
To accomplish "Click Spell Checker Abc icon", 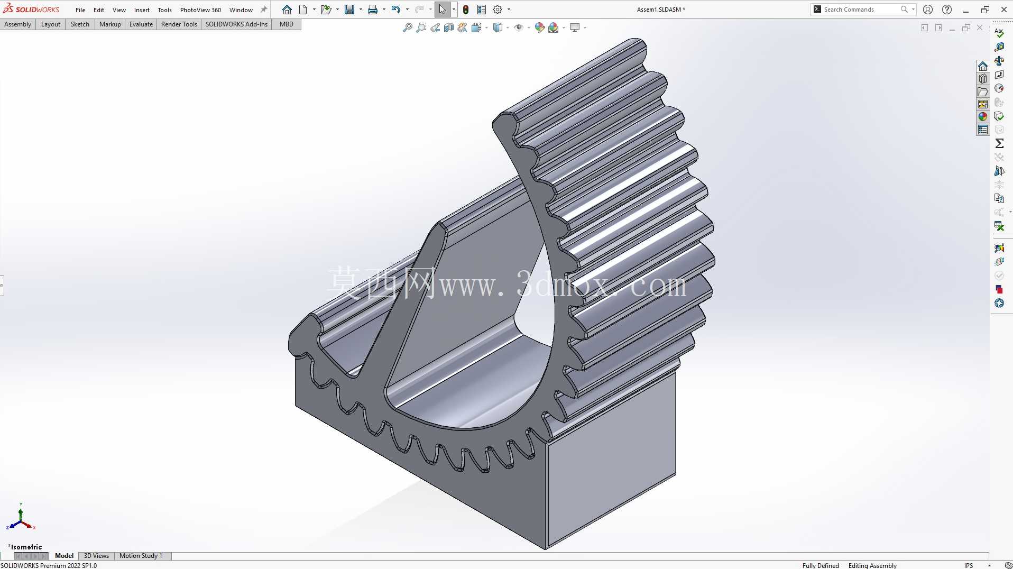I will [999, 33].
